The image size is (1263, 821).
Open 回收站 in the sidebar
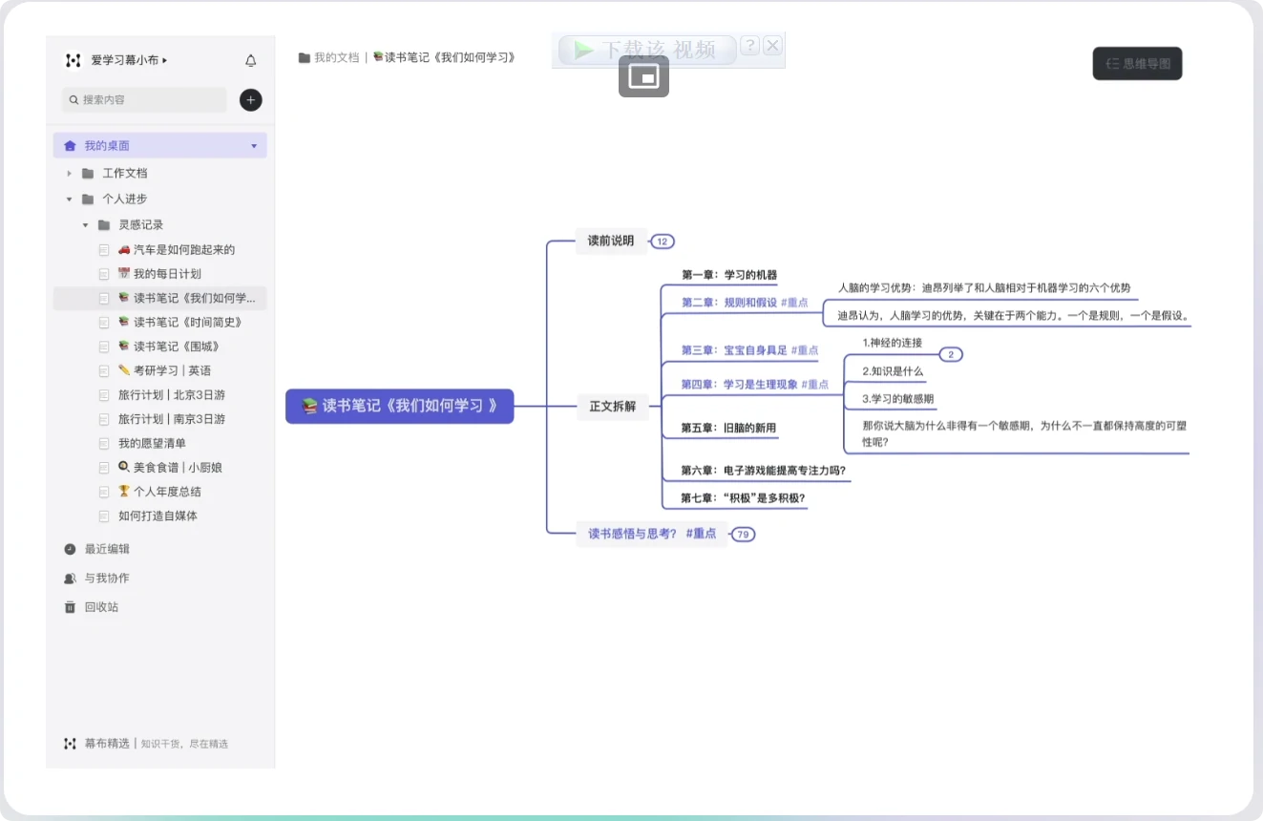[101, 607]
